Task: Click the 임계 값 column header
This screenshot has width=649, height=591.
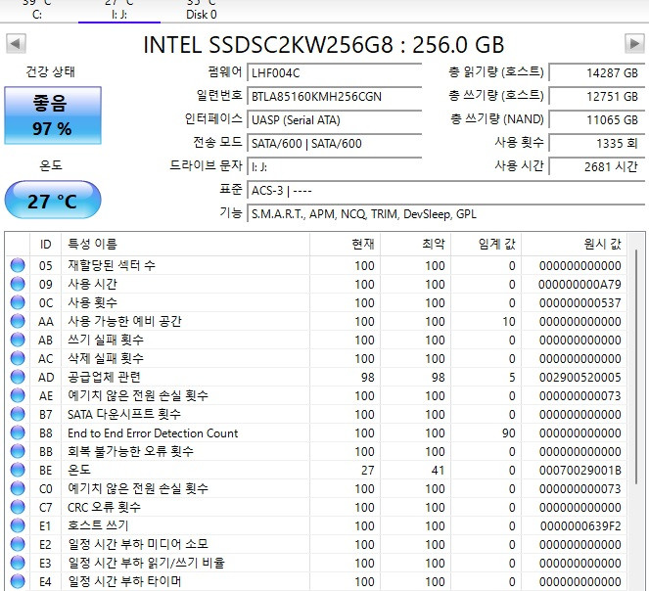Action: click(486, 245)
